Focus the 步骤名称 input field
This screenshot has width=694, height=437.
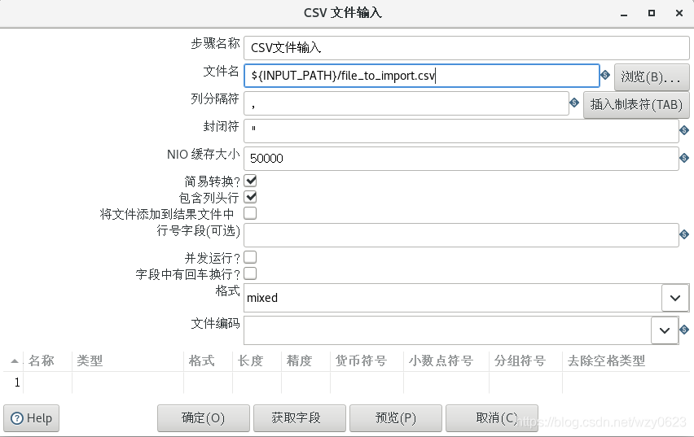pos(467,48)
